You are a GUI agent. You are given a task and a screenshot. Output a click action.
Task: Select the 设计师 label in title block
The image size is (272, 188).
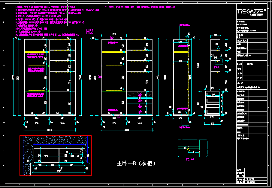coord(240,64)
